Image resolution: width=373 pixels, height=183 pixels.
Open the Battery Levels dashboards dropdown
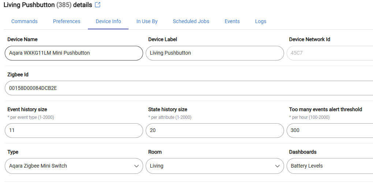coord(330,166)
